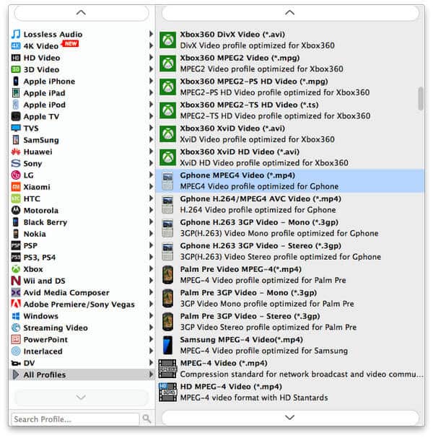Screen dimensions: 433x438
Task: Click the Huawei logo icon
Action: tap(16, 152)
